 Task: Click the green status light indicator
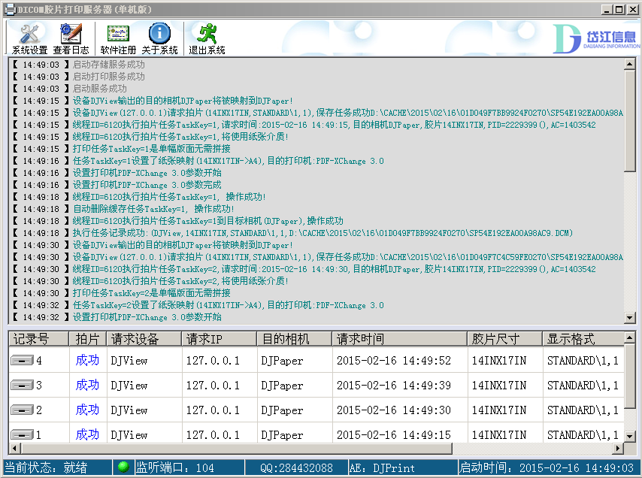[x=123, y=467]
